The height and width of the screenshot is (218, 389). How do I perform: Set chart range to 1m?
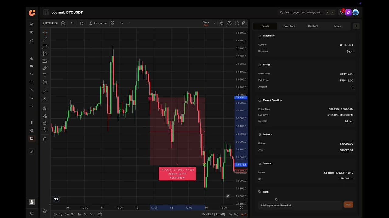[x=80, y=214]
